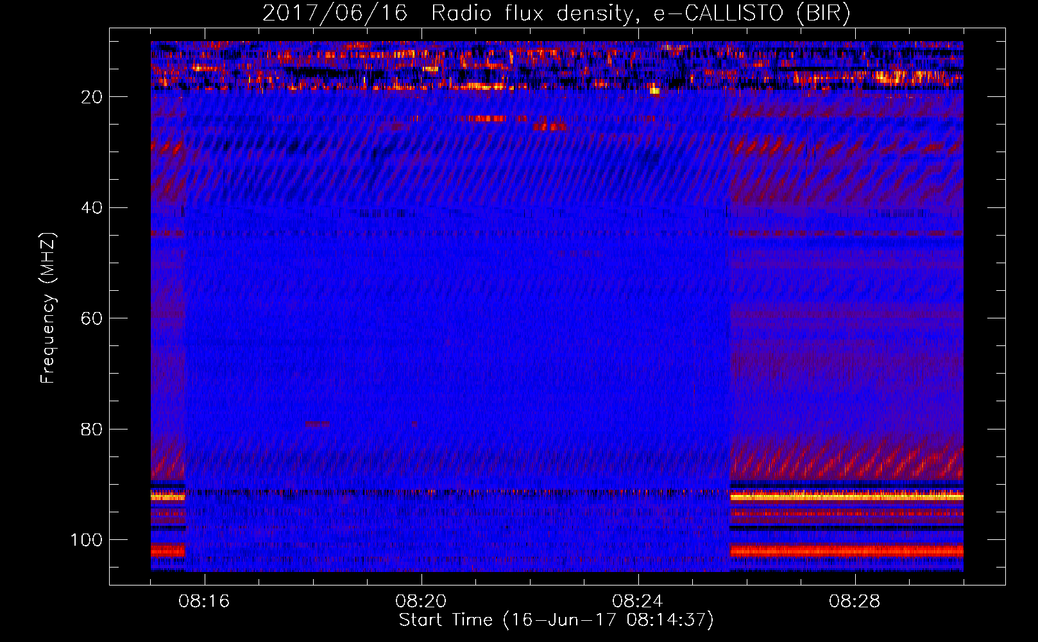Select the 'Frequency (MHZ)' axis label
This screenshot has height=642, width=1038.
coord(48,308)
